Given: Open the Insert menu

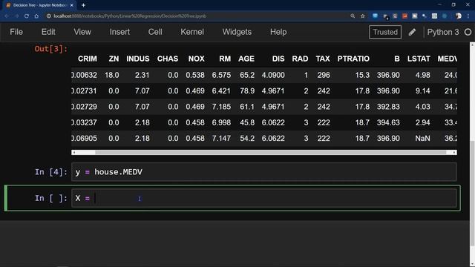Looking at the screenshot, I should click(119, 32).
